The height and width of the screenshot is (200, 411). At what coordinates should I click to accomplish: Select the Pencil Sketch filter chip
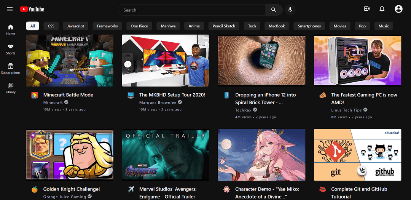coord(224,26)
